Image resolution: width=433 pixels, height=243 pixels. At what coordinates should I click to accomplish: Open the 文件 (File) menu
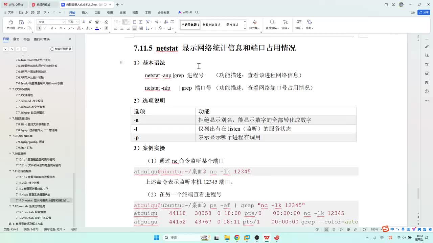[9, 12]
